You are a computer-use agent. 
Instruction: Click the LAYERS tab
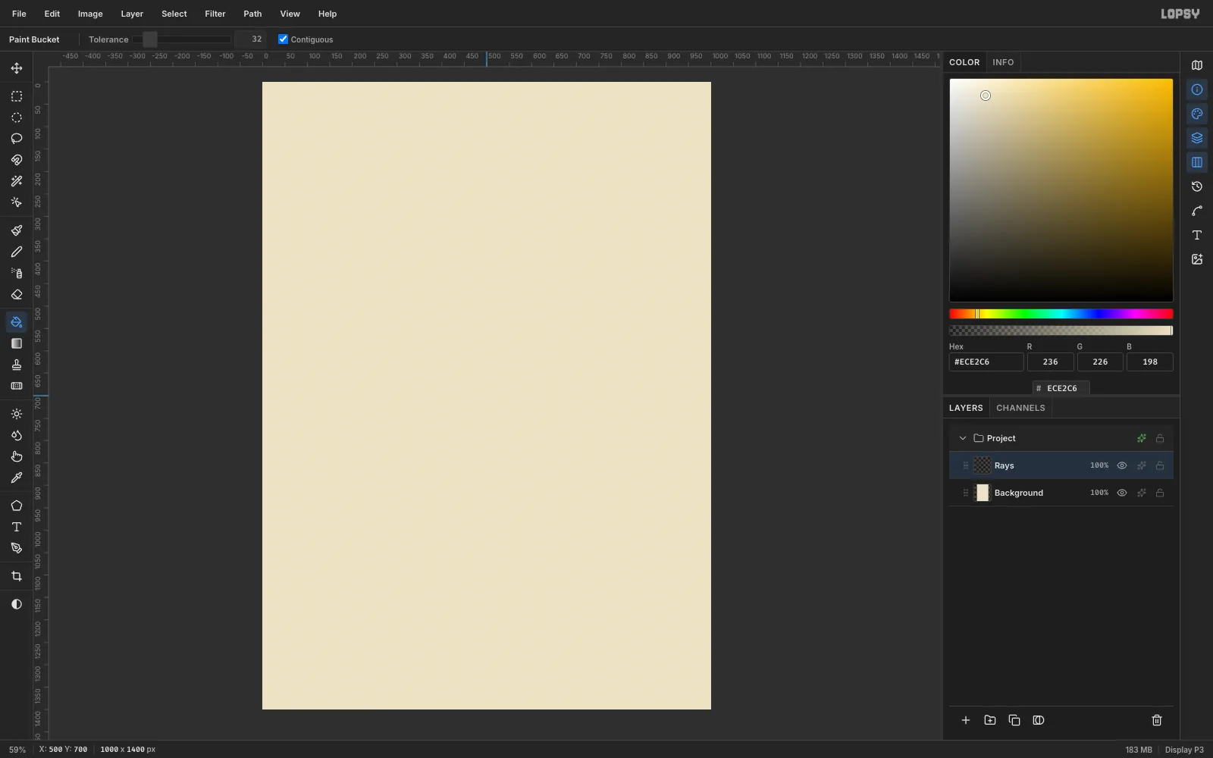coord(966,408)
